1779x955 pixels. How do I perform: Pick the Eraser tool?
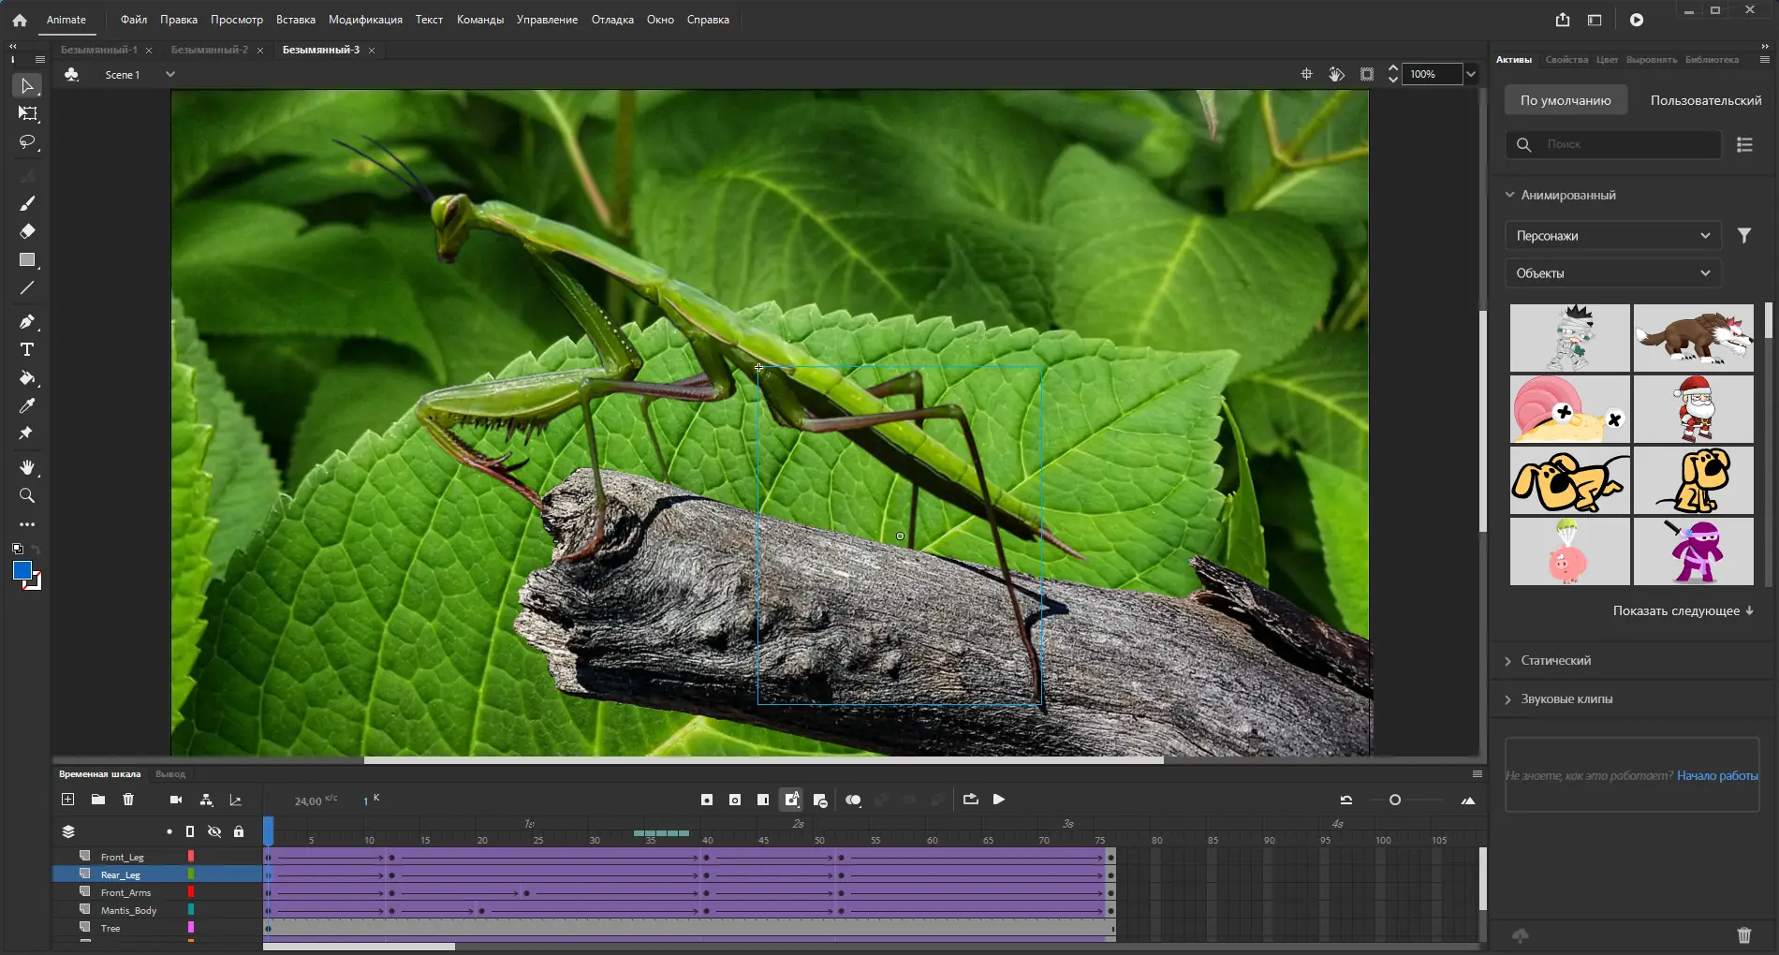click(x=27, y=231)
